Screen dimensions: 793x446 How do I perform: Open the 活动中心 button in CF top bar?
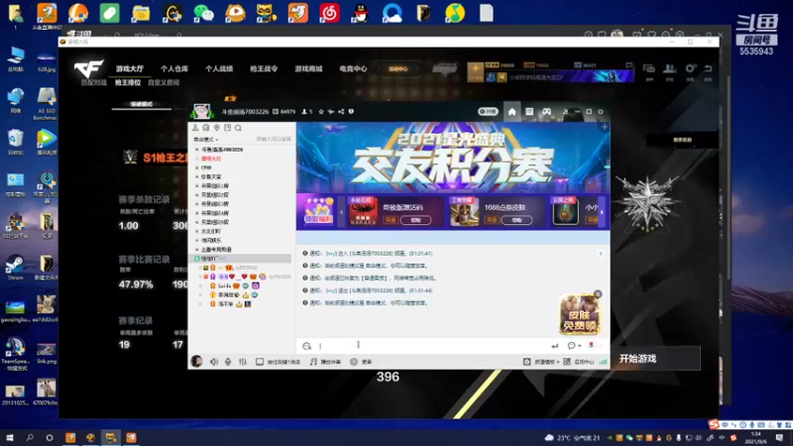(398, 69)
